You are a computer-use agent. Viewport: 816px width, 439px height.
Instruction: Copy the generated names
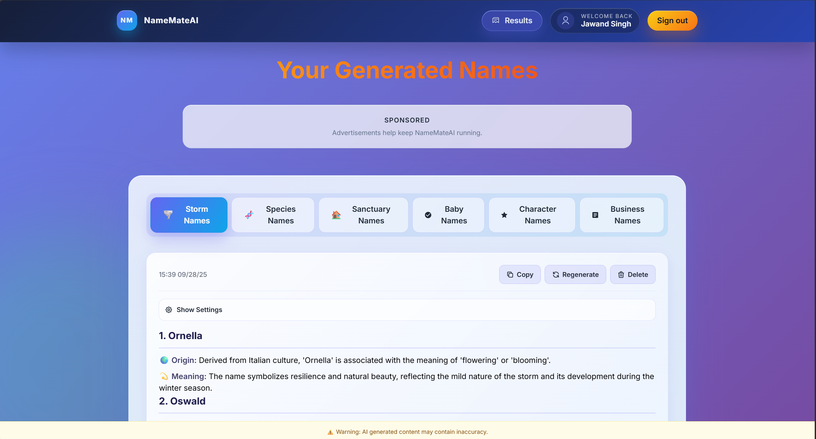(x=519, y=275)
